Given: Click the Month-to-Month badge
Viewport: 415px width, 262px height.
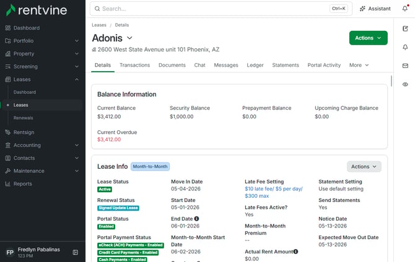Looking at the screenshot, I should [150, 167].
